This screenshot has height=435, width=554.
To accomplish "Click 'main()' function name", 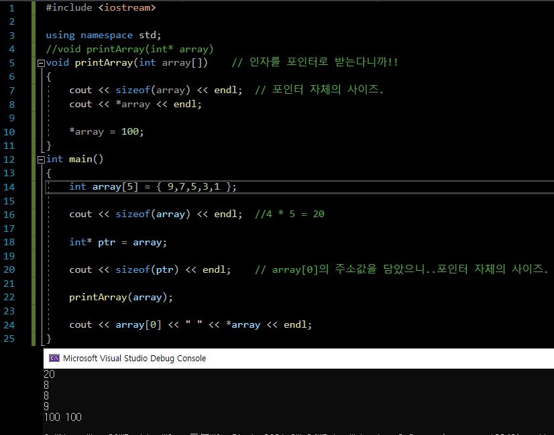I will pyautogui.click(x=87, y=160).
